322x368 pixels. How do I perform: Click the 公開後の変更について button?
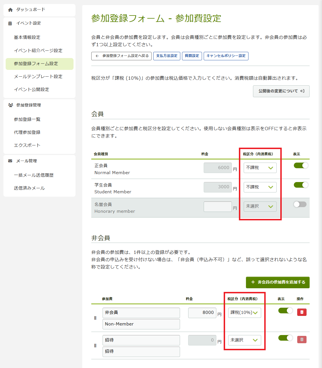pos(281,91)
